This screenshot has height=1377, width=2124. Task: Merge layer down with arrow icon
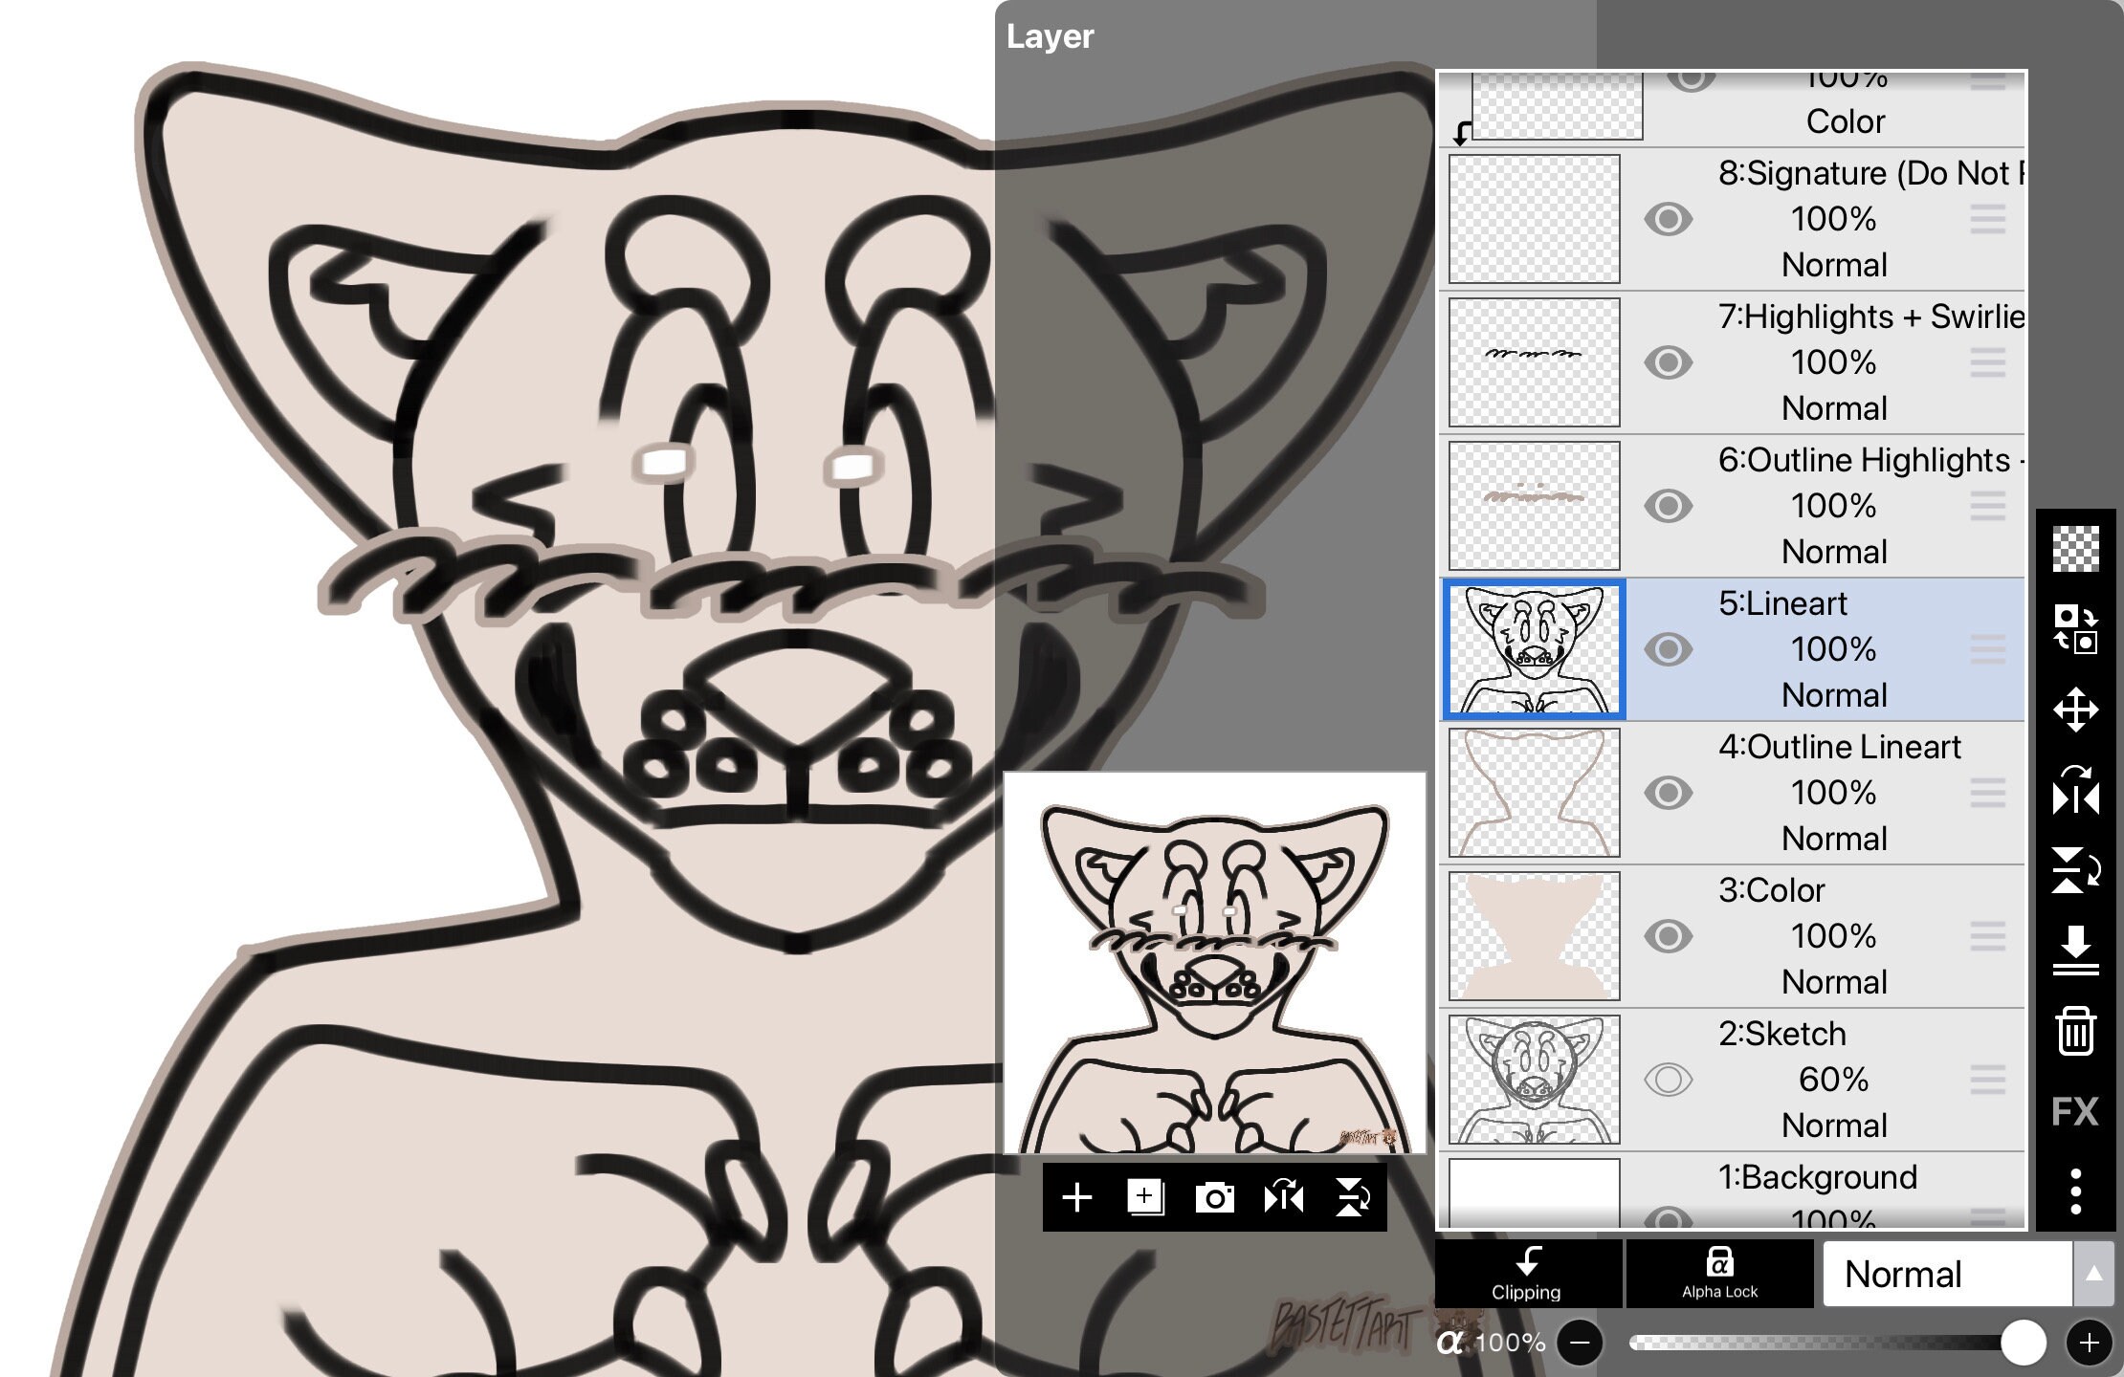click(2075, 951)
